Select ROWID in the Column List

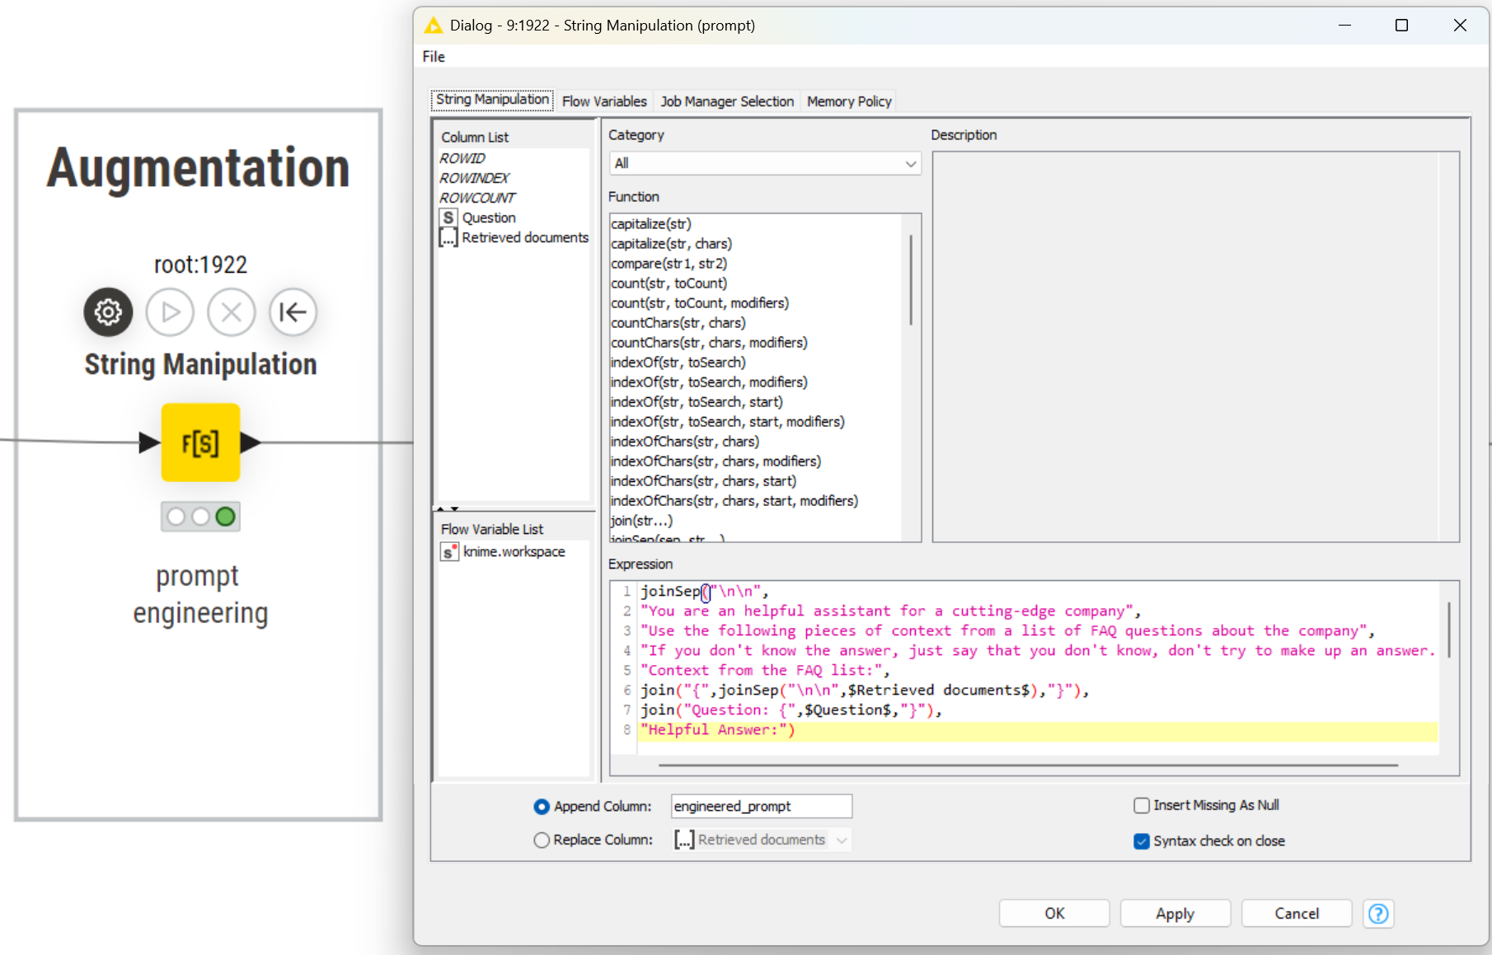coord(462,158)
